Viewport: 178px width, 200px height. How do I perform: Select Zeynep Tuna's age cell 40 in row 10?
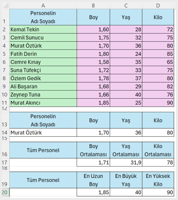click(126, 94)
